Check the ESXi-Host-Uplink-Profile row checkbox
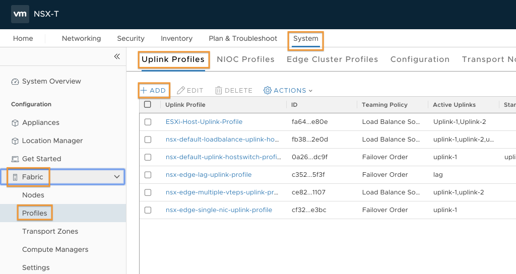516x274 pixels. [148, 122]
